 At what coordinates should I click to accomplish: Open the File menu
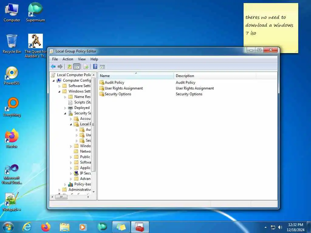click(x=55, y=59)
